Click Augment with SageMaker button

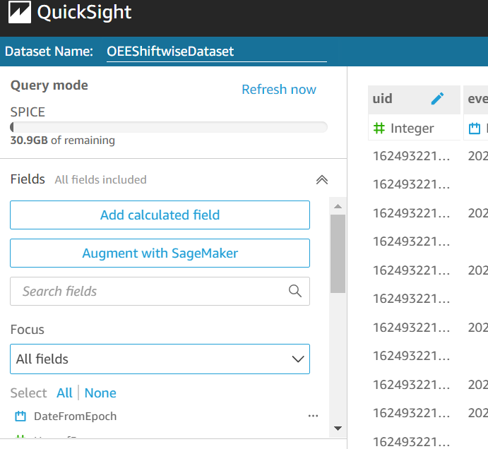pos(160,253)
